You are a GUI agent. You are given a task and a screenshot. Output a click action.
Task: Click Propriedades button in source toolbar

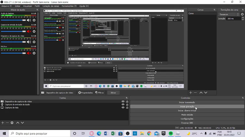pyautogui.click(x=85, y=93)
